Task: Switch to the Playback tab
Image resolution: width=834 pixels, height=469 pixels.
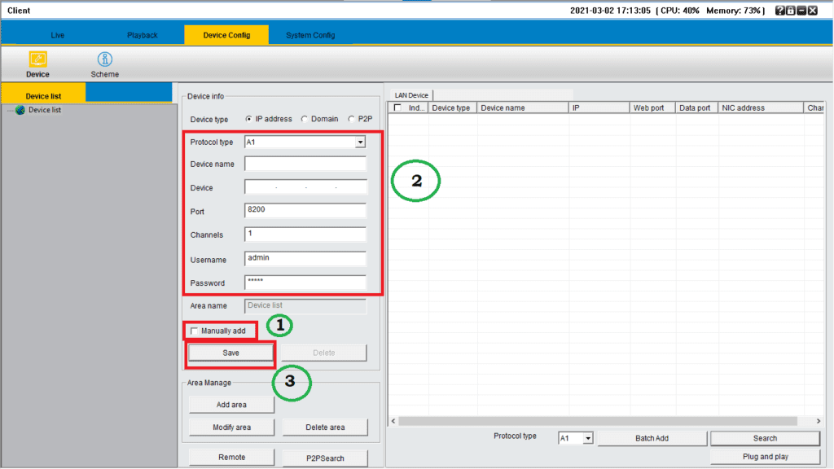Action: click(x=142, y=35)
